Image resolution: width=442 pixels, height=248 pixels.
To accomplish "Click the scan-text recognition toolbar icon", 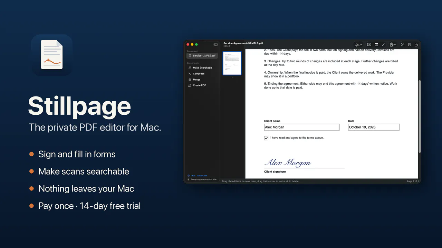I will pyautogui.click(x=403, y=45).
